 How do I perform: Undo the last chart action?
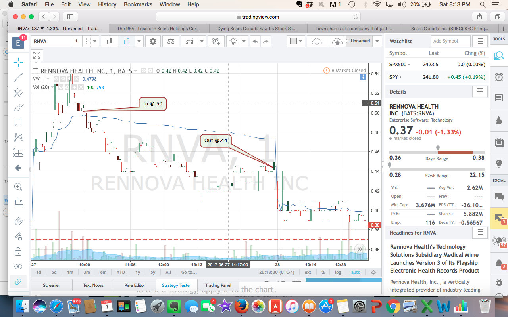(256, 41)
